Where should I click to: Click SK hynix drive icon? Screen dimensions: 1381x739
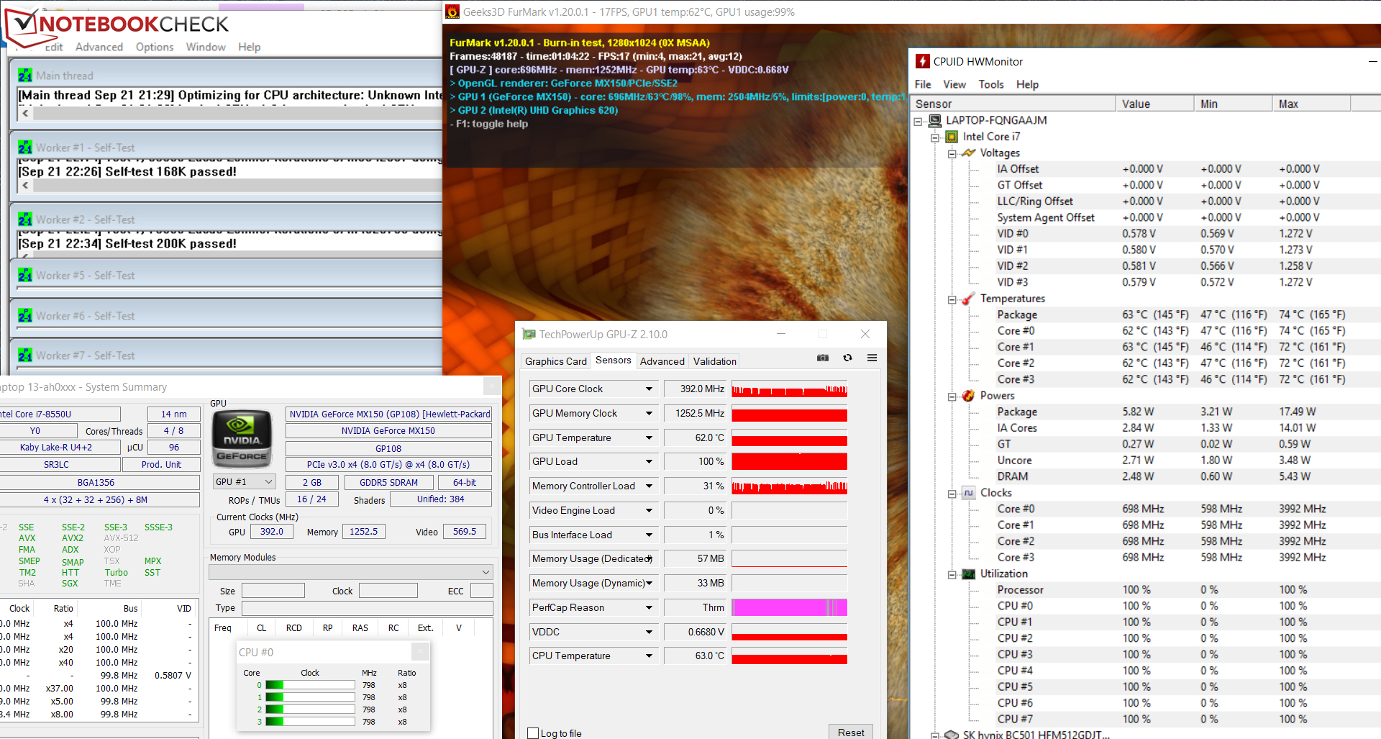click(x=952, y=734)
